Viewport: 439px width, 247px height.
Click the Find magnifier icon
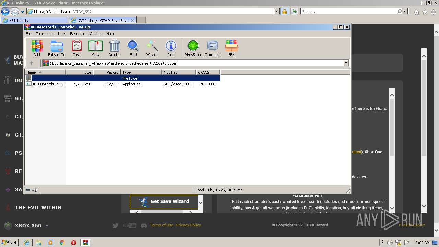(133, 48)
